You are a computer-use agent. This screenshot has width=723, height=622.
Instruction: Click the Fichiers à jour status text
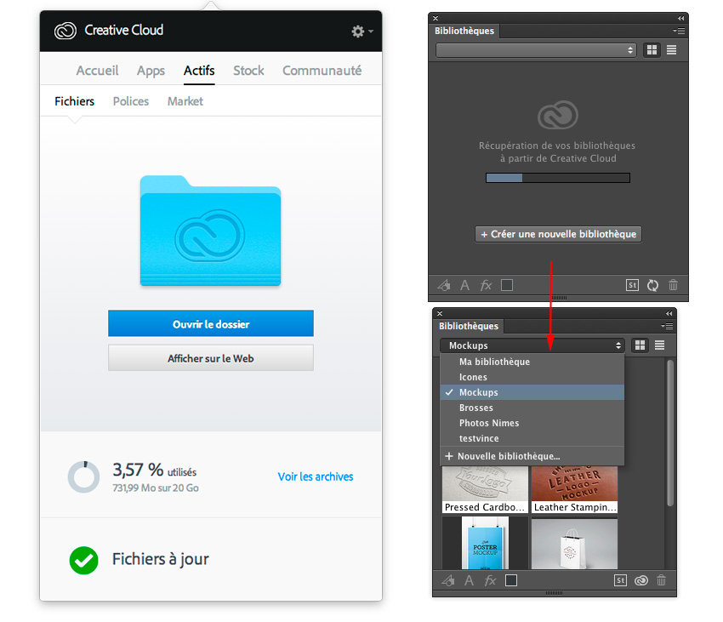161,559
